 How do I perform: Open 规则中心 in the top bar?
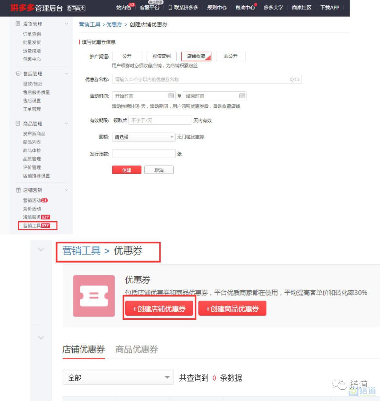tap(216, 8)
